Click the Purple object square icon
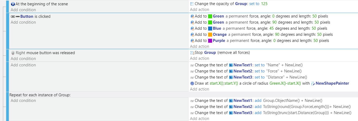 pos(210,41)
